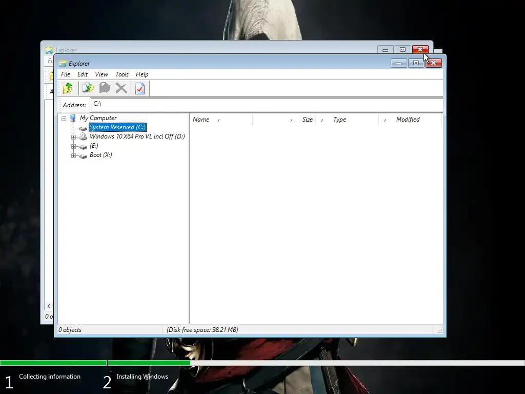Image resolution: width=525 pixels, height=394 pixels.
Task: Close the front Explorer window
Action: [434, 63]
